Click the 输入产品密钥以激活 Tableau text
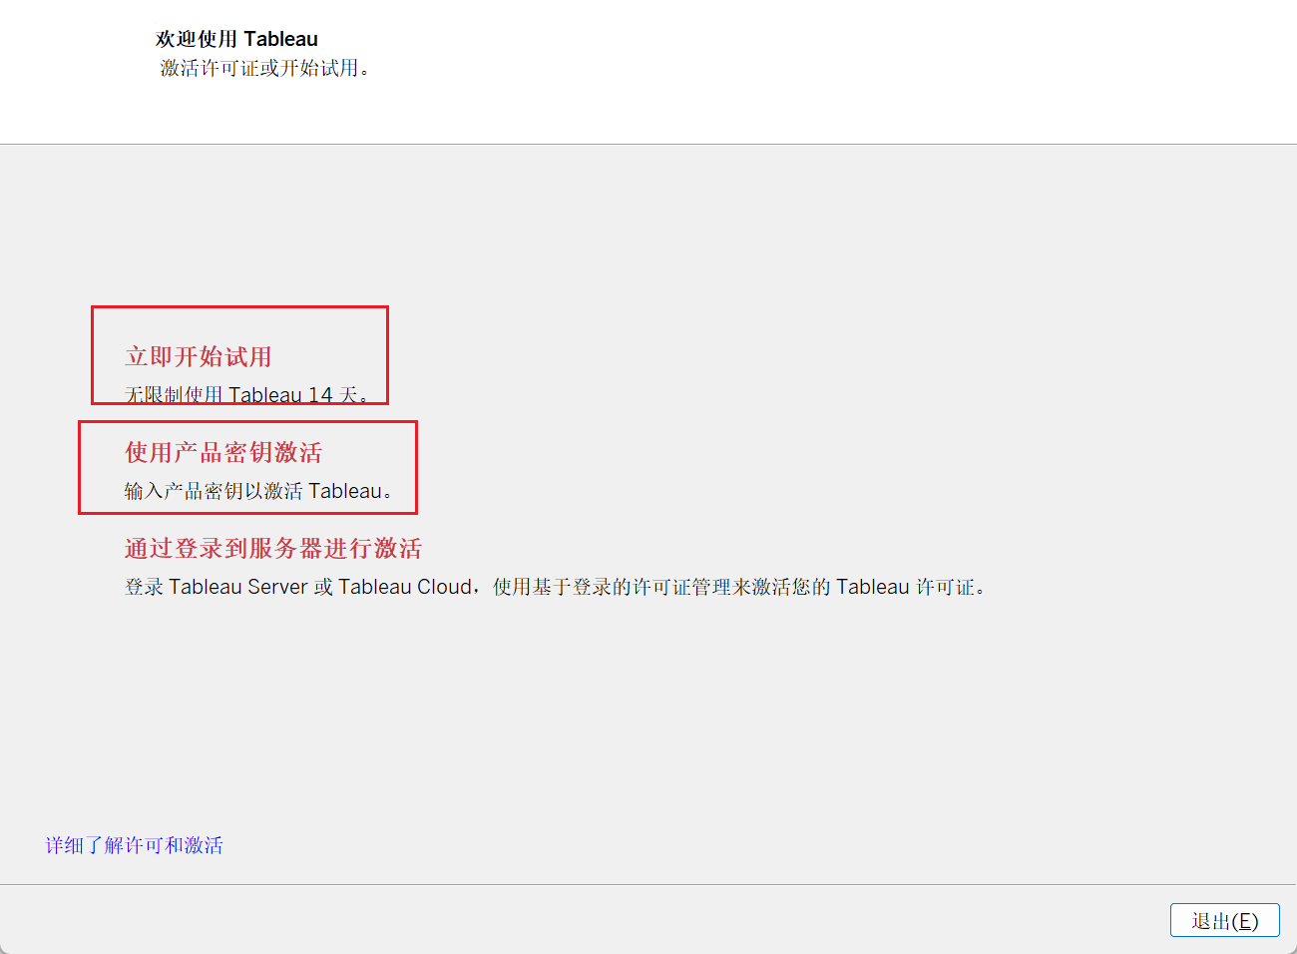Viewport: 1297px width, 954px height. pyautogui.click(x=259, y=490)
